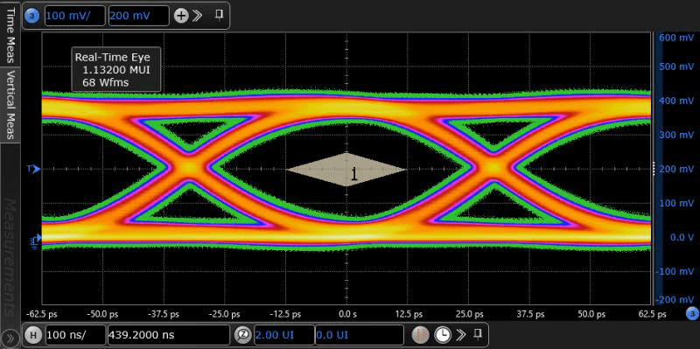The image size is (700, 349).
Task: Click the clock icon in horizontal toolbar
Action: pos(443,334)
